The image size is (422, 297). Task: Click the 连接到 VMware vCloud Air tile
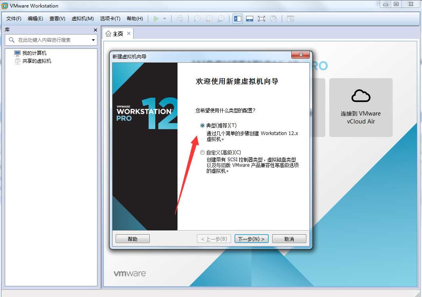[x=361, y=107]
